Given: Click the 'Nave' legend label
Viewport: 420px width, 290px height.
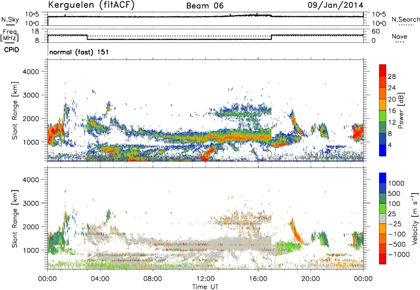Looking at the screenshot, I should (x=400, y=36).
